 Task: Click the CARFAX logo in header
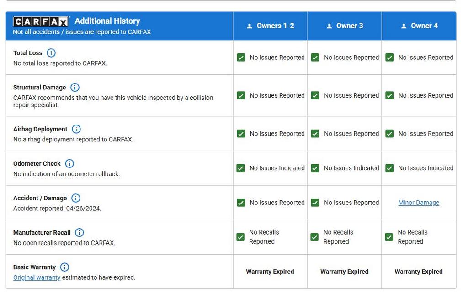(x=41, y=21)
